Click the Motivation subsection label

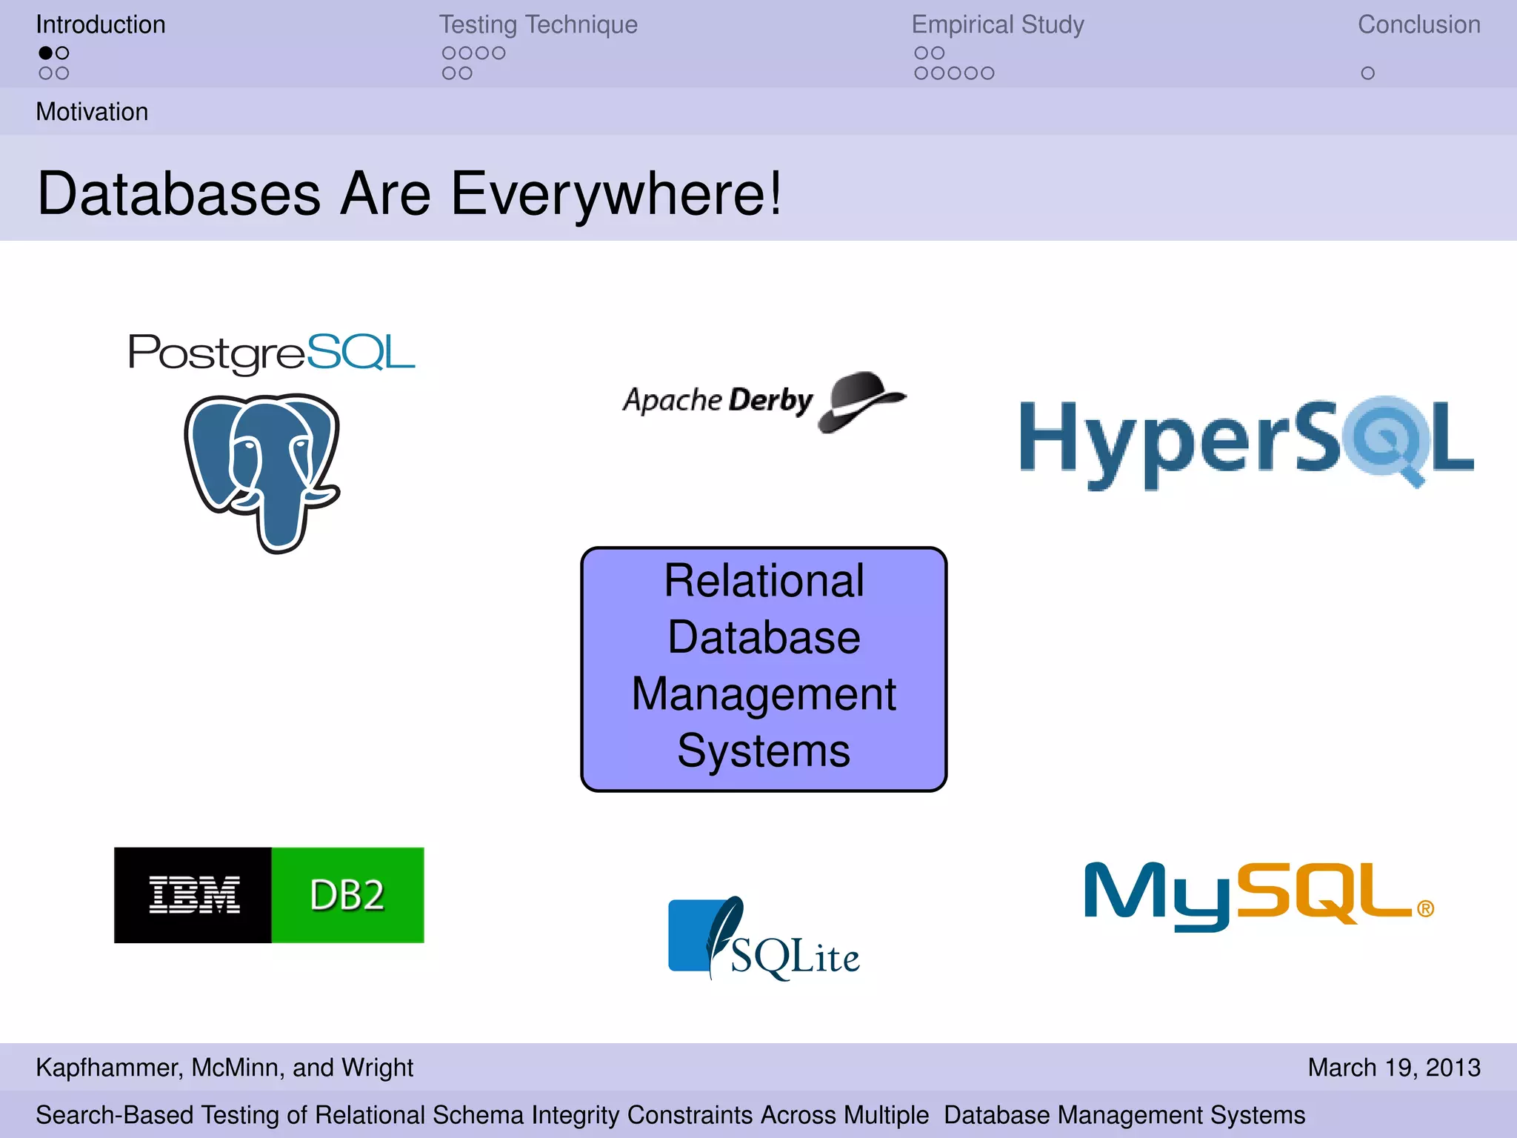92,112
